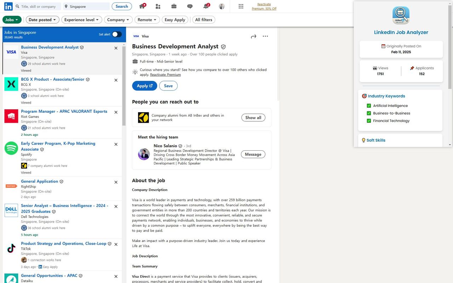Viewport: 453px width, 283px height.
Task: Open the General Application job at RightShip
Action: tap(39, 181)
